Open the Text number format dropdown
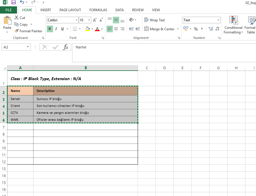The width and height of the screenshot is (256, 196). (218, 20)
